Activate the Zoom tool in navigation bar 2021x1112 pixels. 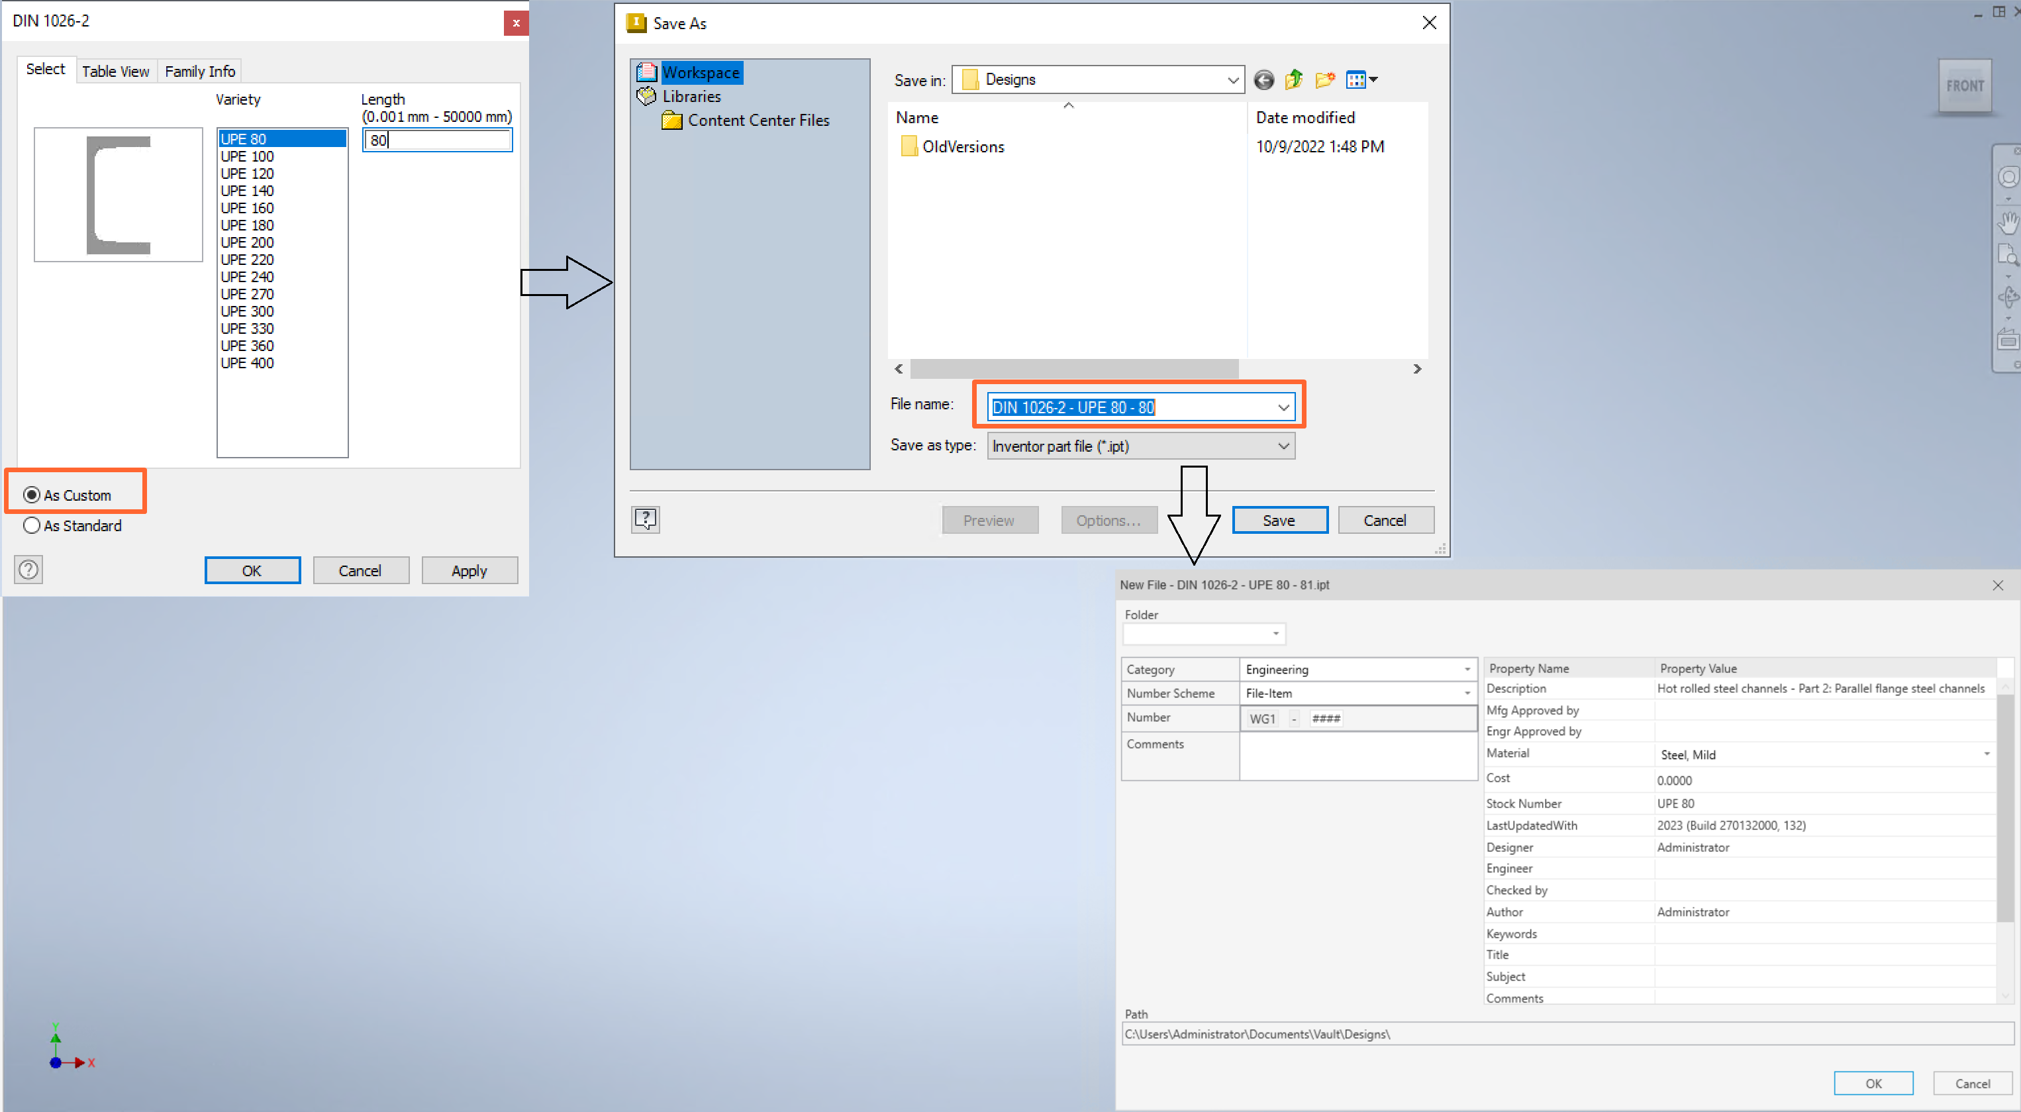2007,255
